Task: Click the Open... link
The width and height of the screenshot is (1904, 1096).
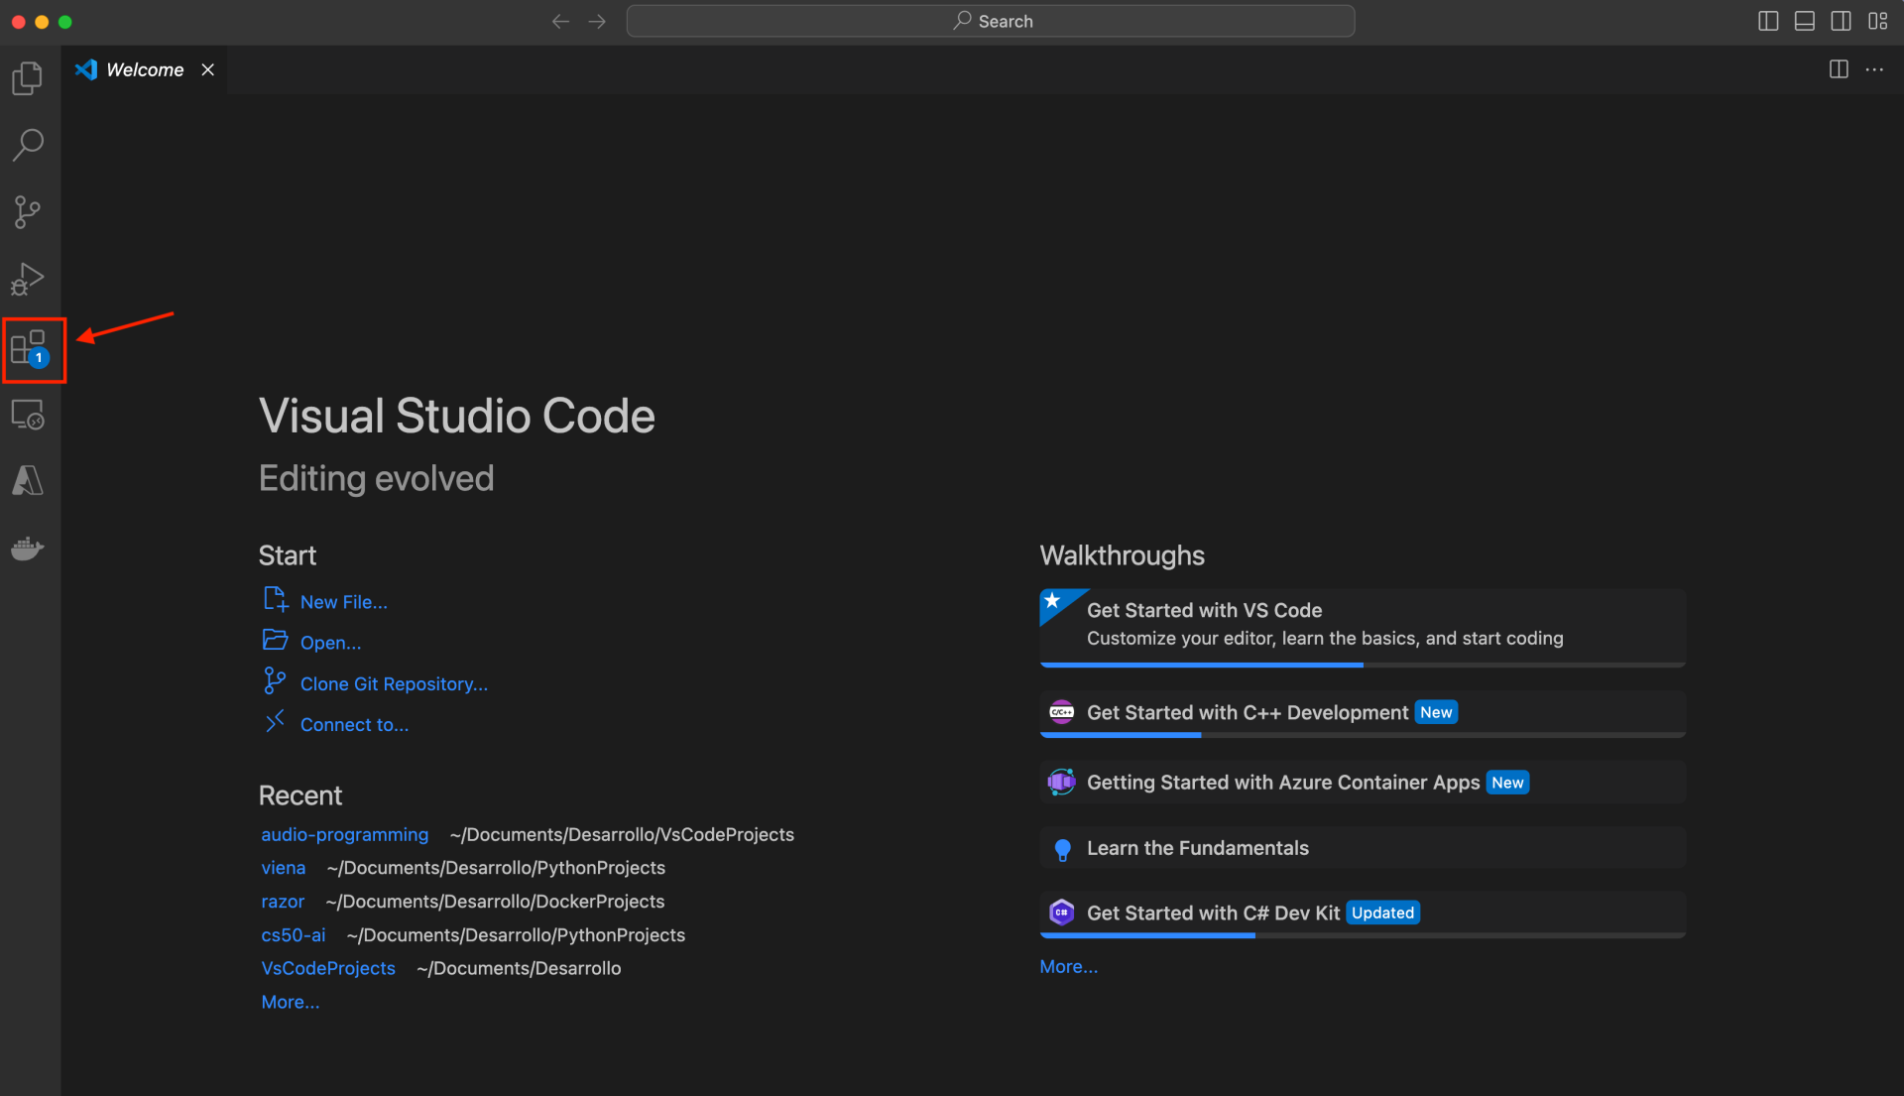Action: tap(331, 643)
